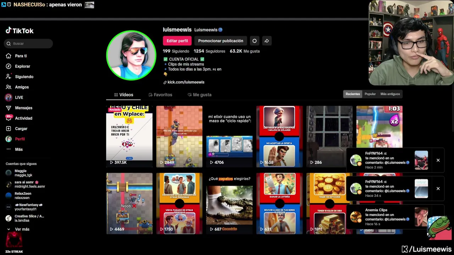
Task: Click the three-dots Más icon
Action: [x=9, y=149]
